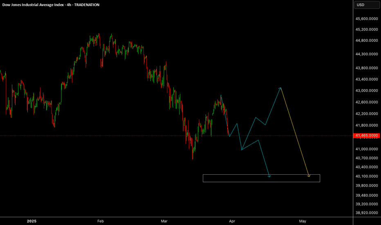The width and height of the screenshot is (381, 225).
Task: Click the Apr label on time axis
Action: pos(232,221)
